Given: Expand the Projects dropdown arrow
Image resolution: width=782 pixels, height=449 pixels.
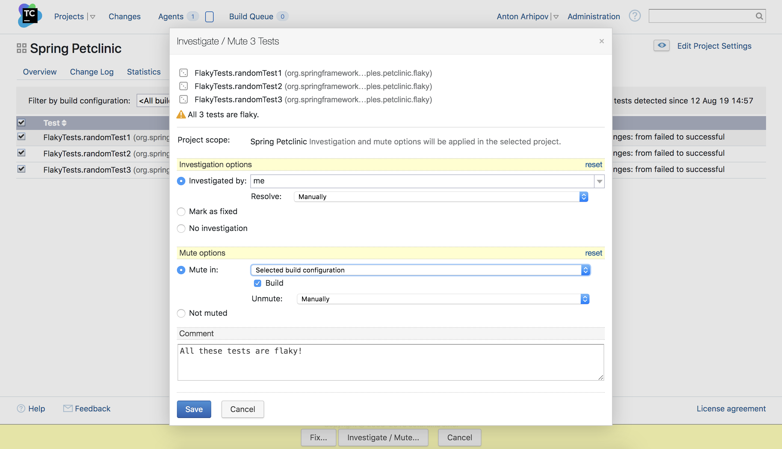Looking at the screenshot, I should (93, 17).
